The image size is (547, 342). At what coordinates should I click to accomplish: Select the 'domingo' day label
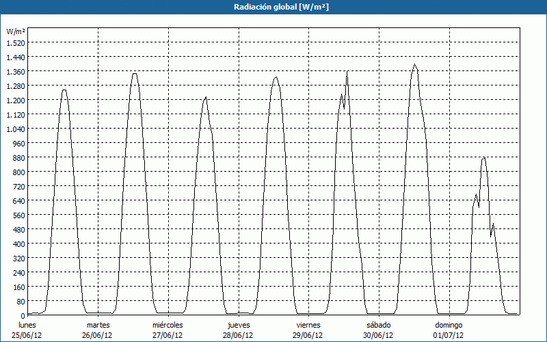[449, 325]
